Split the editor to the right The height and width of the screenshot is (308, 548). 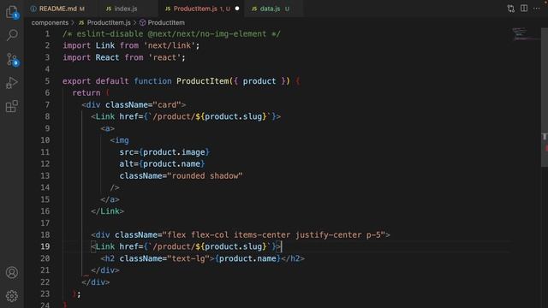point(523,9)
